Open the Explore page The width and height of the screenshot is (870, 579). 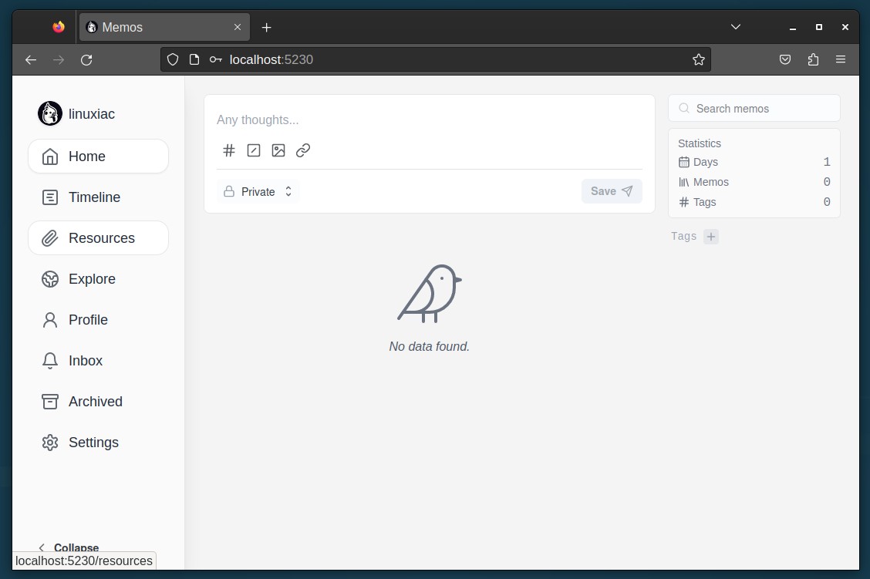[98, 279]
